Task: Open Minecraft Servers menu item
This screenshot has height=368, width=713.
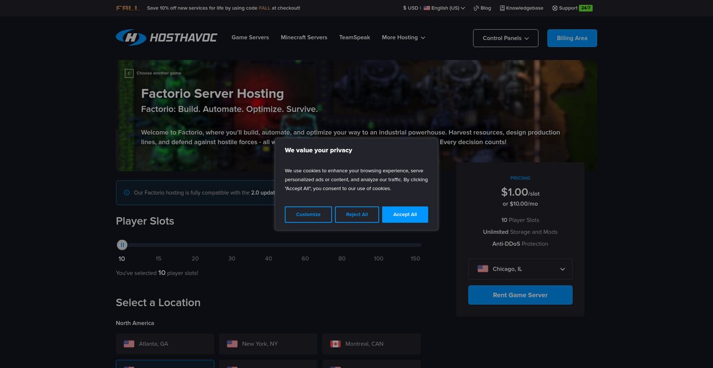Action: point(304,37)
